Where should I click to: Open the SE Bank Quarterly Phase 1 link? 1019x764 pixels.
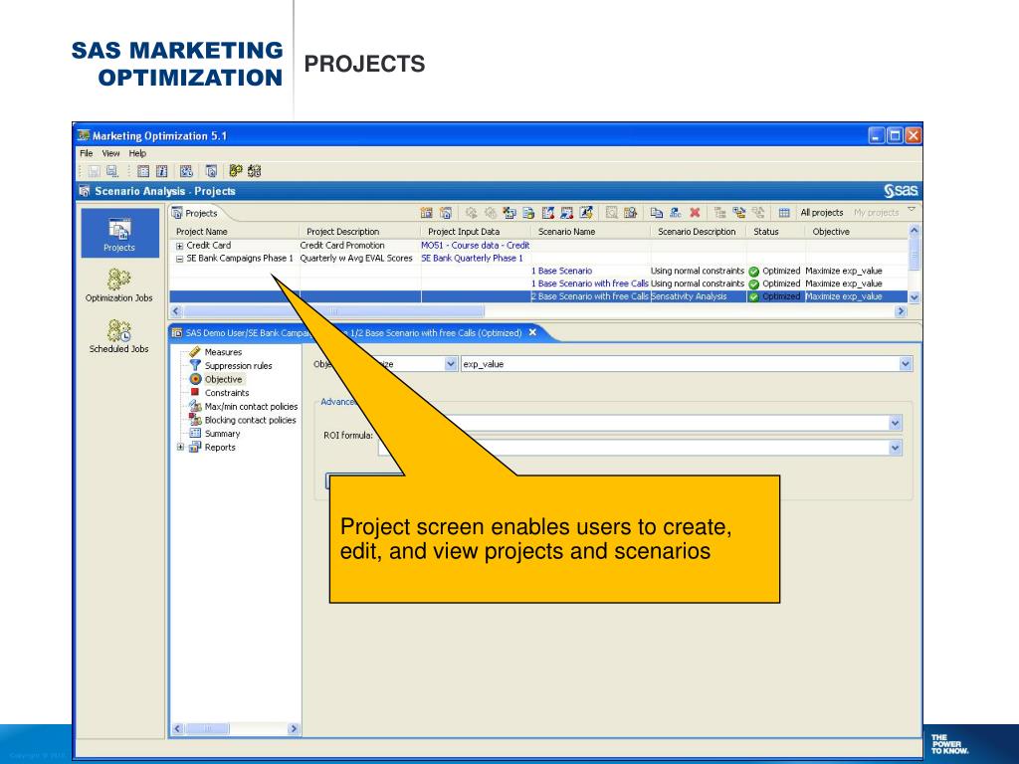coord(472,258)
